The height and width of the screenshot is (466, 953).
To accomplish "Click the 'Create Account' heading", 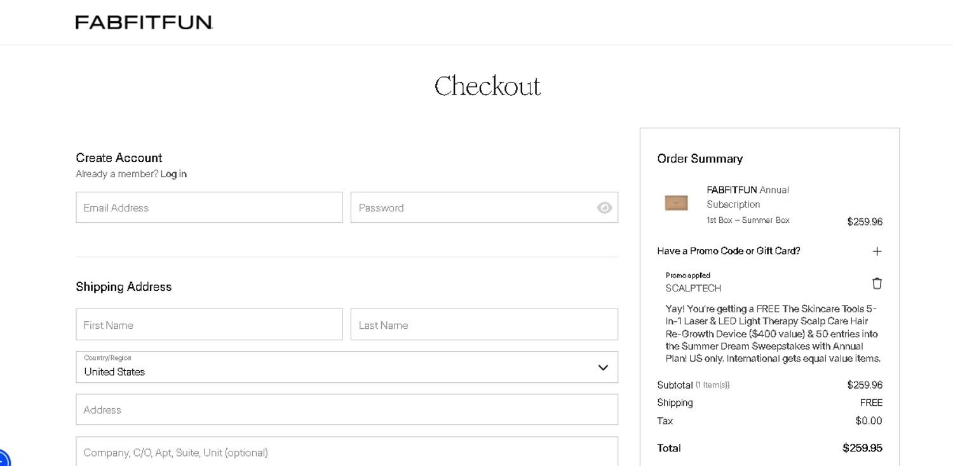I will click(119, 157).
